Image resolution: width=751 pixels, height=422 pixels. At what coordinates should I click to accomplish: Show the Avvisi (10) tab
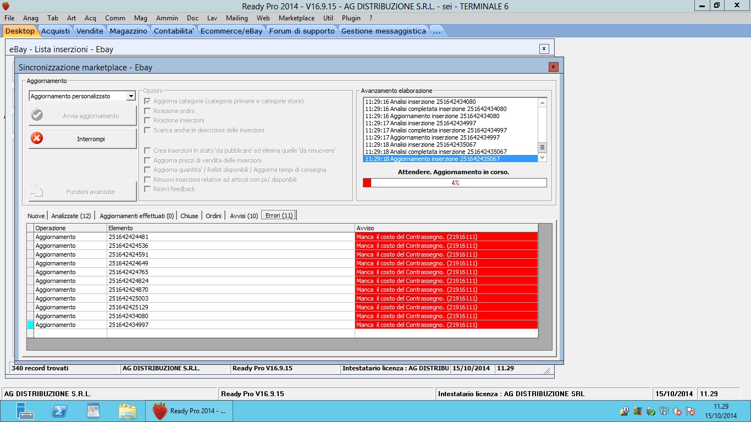click(x=244, y=216)
